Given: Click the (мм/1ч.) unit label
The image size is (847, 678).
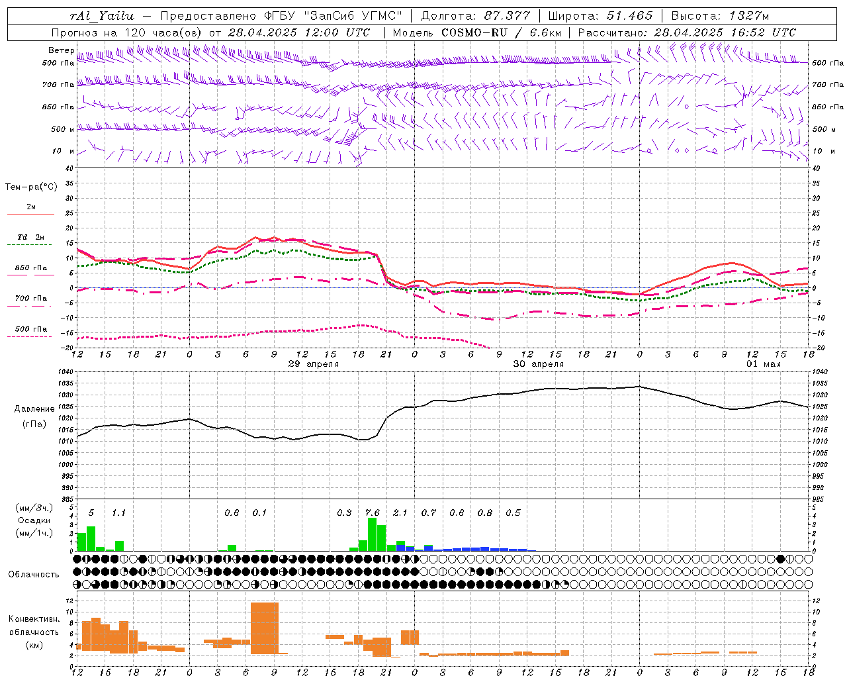Looking at the screenshot, I should tap(34, 533).
